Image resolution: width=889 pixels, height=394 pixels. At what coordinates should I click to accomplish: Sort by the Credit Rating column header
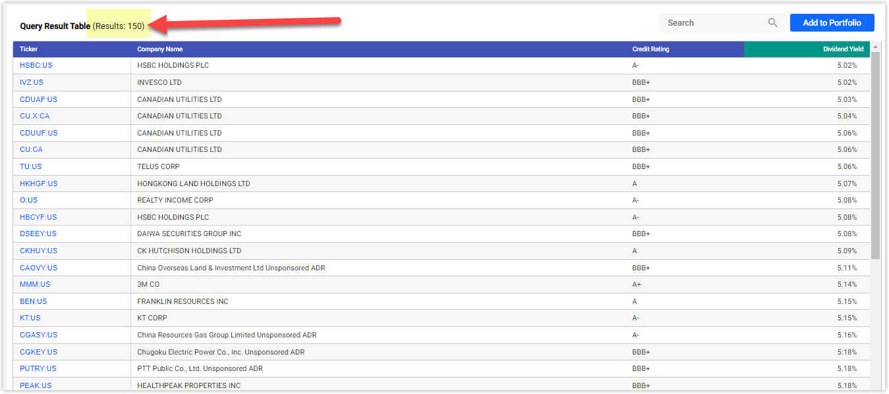coord(685,49)
